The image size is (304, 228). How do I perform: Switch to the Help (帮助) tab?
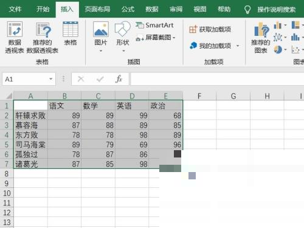224,9
